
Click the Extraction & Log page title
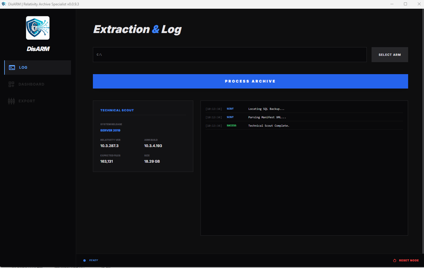pos(138,29)
